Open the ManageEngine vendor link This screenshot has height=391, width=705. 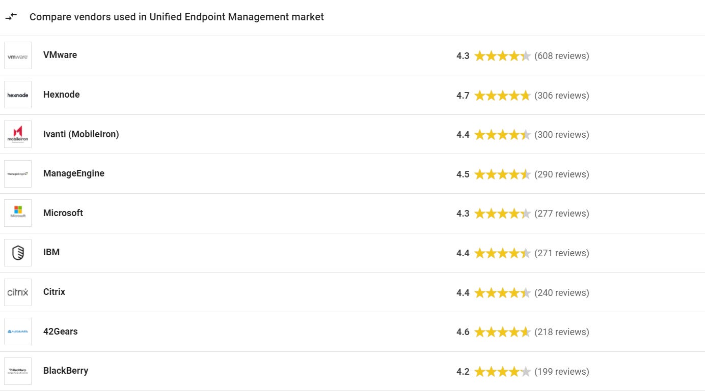74,173
